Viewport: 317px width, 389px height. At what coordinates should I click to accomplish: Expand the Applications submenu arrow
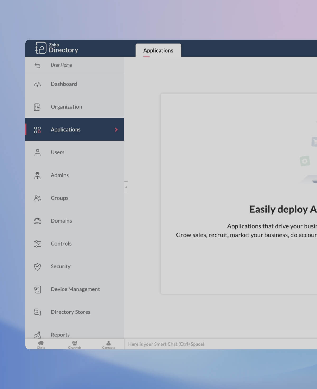(116, 129)
